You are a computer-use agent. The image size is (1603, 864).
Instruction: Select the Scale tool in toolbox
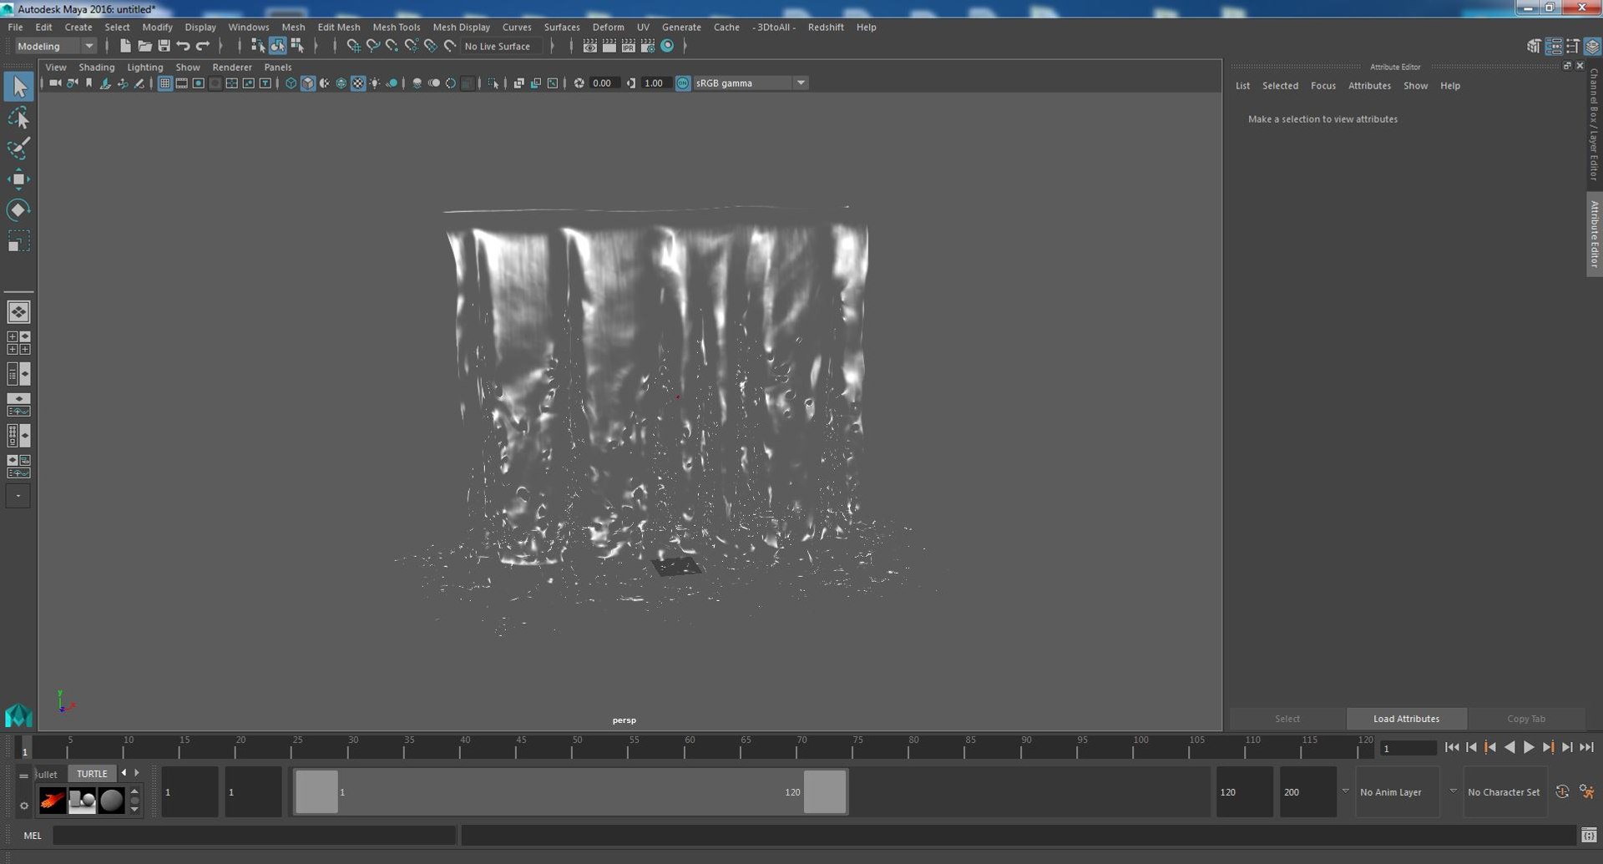click(18, 241)
